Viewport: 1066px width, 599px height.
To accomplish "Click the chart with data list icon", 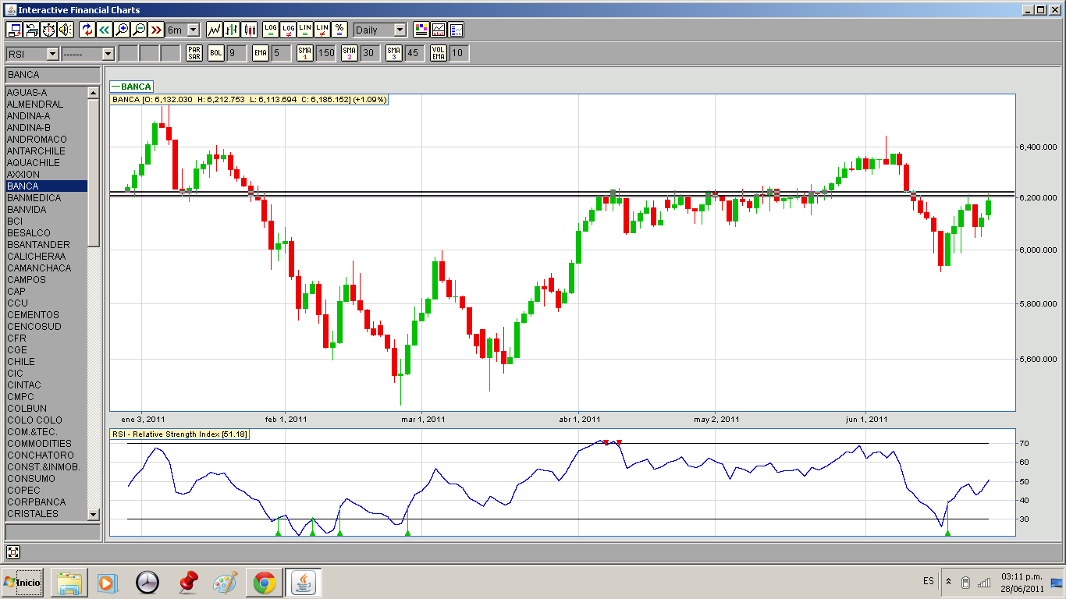I will (456, 30).
